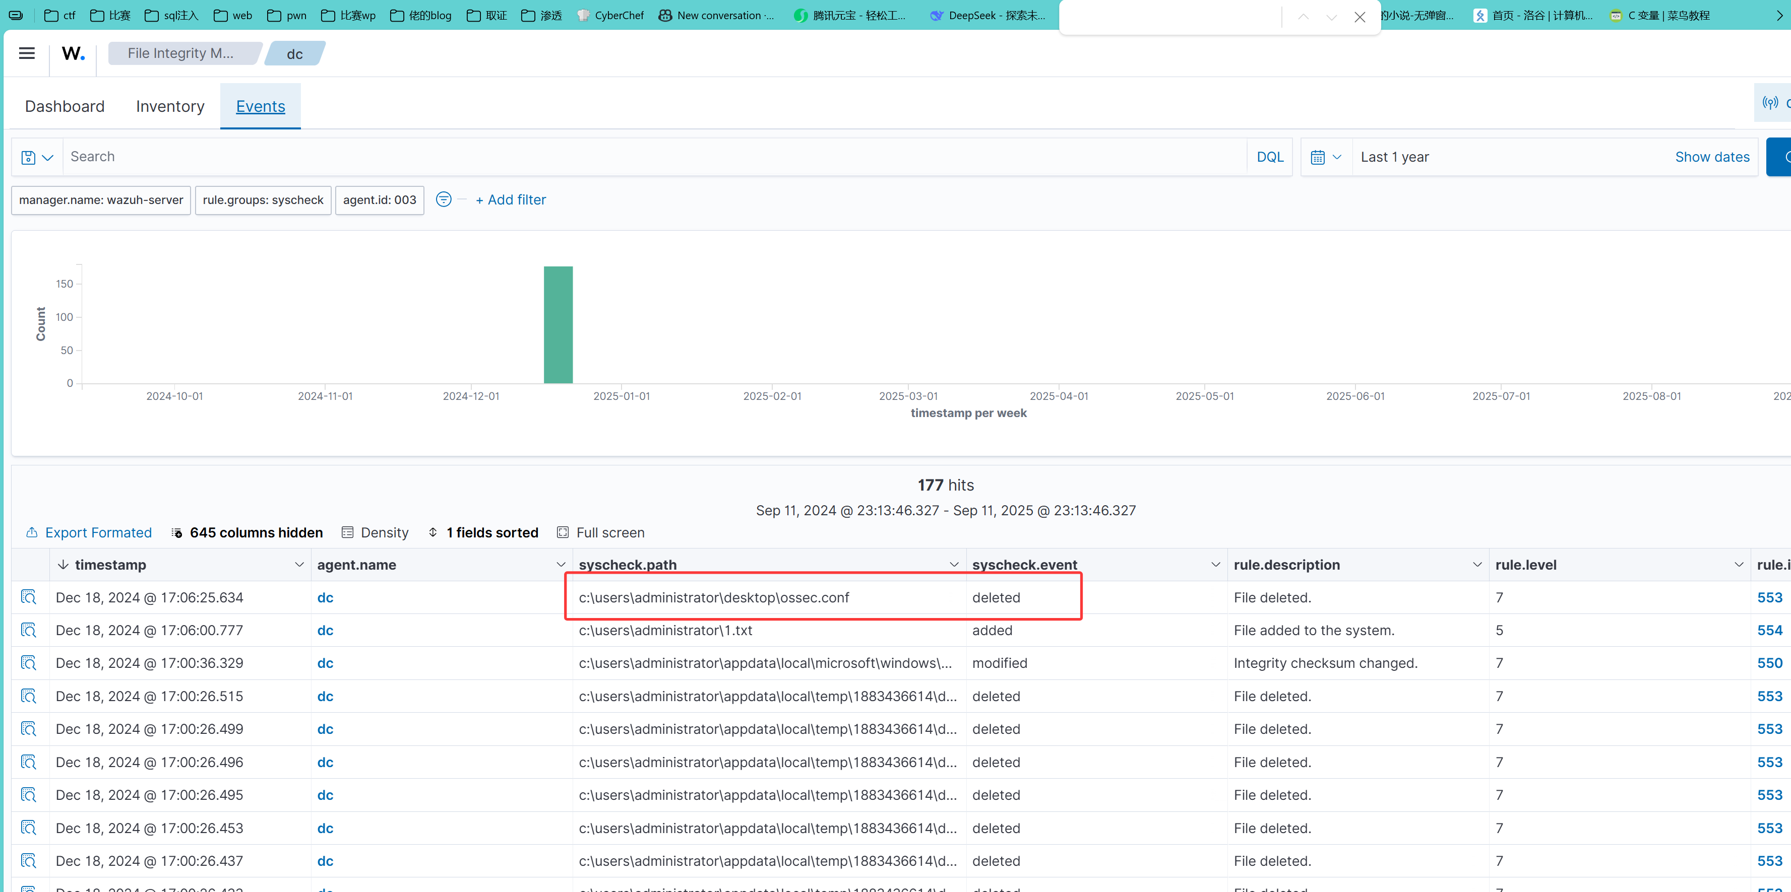Toggle rule.groups: syscheck filter pill

pos(263,200)
